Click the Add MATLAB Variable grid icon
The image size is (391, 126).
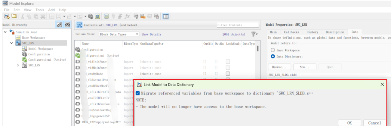[52, 16]
